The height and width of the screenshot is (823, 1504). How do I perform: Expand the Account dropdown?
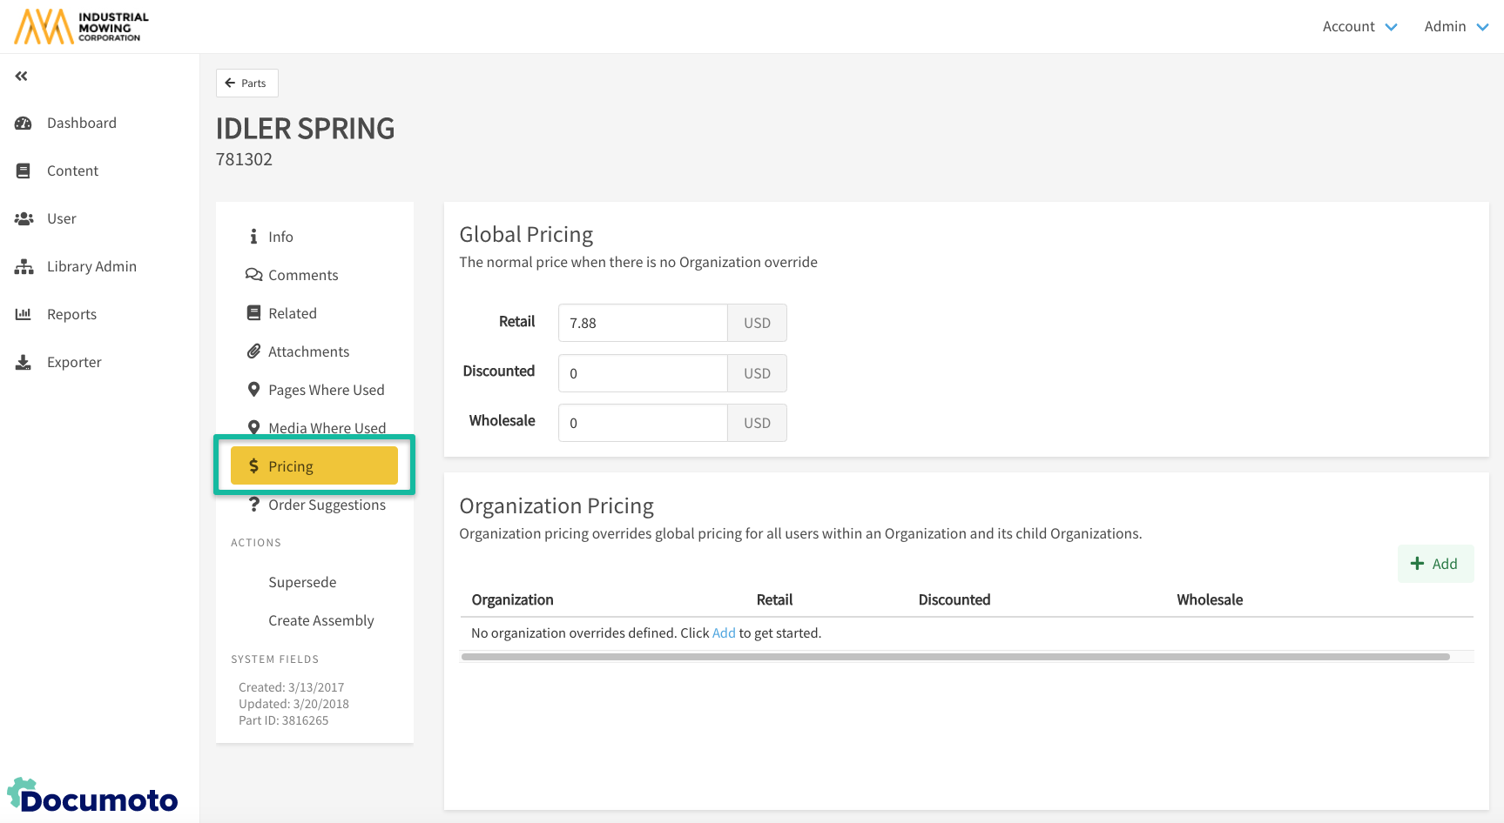tap(1359, 27)
